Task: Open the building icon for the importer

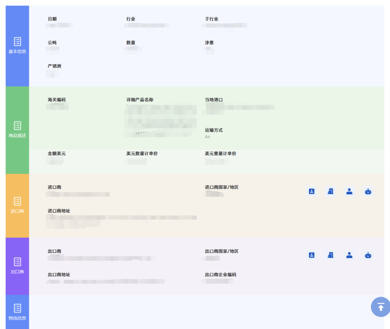Action: [330, 191]
